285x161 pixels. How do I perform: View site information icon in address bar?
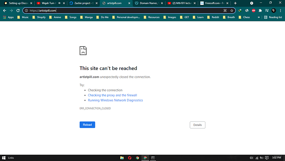26,11
